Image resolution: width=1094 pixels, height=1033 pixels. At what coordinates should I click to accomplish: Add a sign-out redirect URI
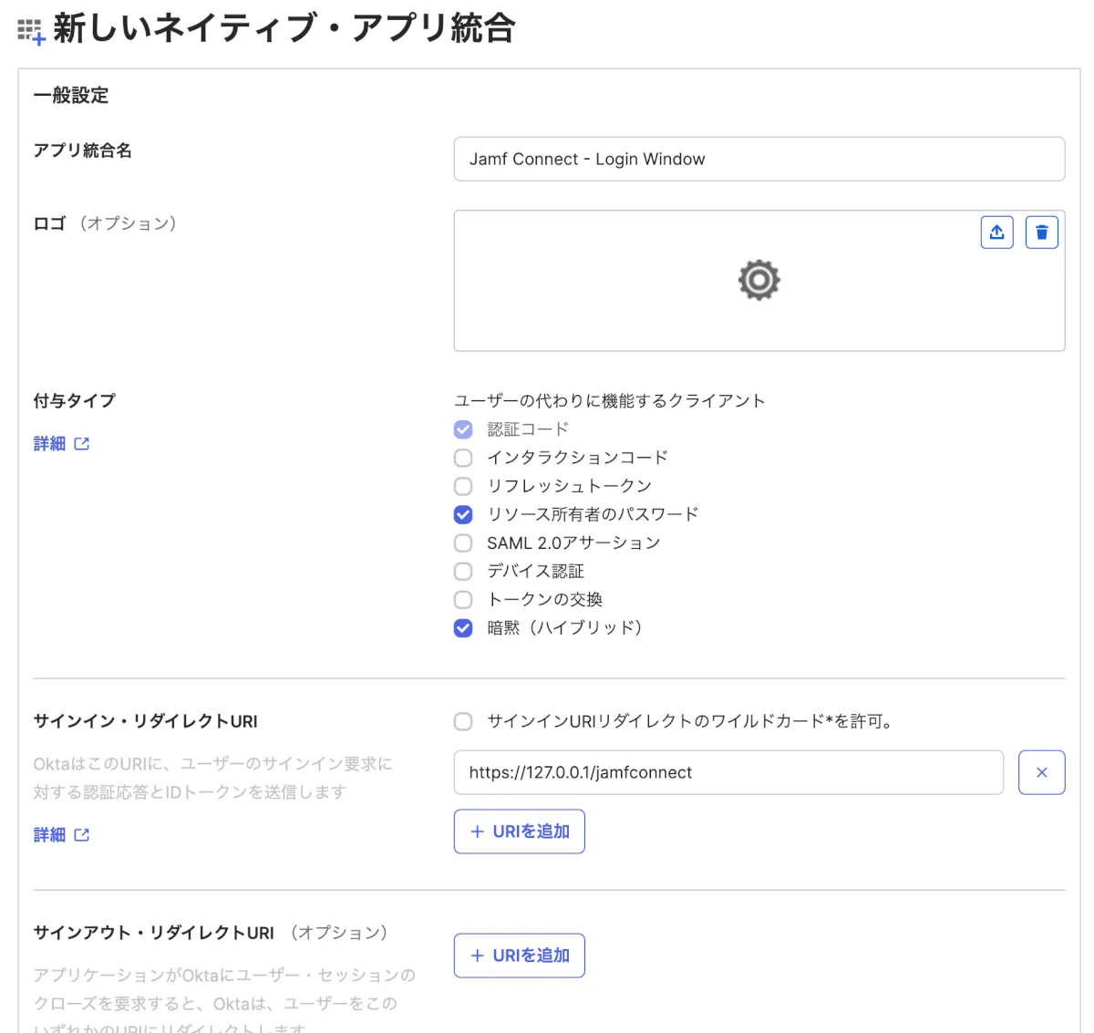tap(519, 956)
